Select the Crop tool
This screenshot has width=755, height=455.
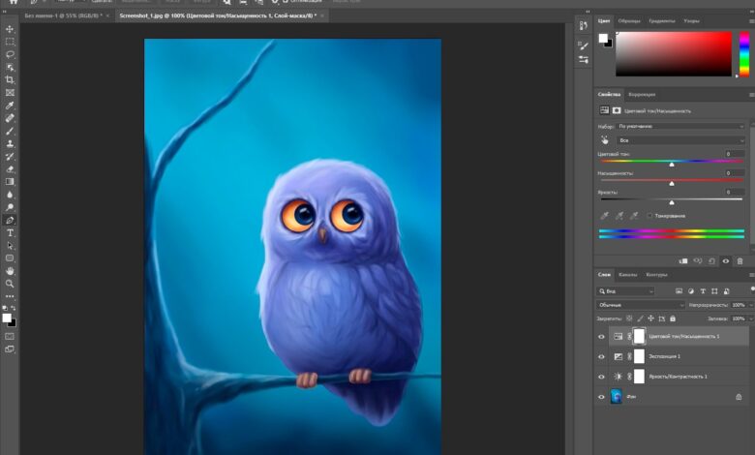coord(10,79)
